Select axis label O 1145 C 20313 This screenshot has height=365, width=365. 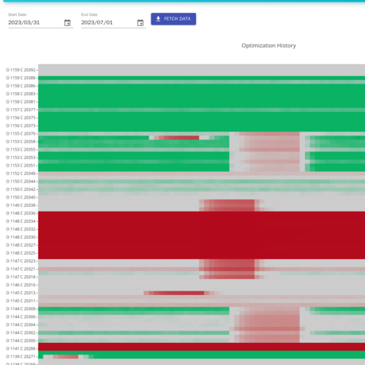(21, 293)
